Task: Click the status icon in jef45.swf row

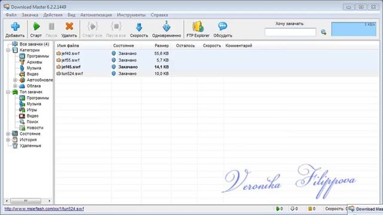Action: point(114,67)
